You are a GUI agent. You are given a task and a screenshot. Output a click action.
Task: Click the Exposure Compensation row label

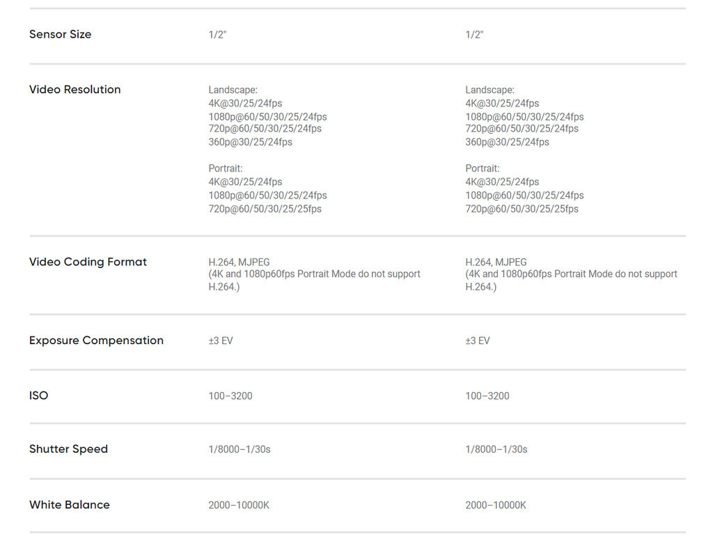click(96, 341)
